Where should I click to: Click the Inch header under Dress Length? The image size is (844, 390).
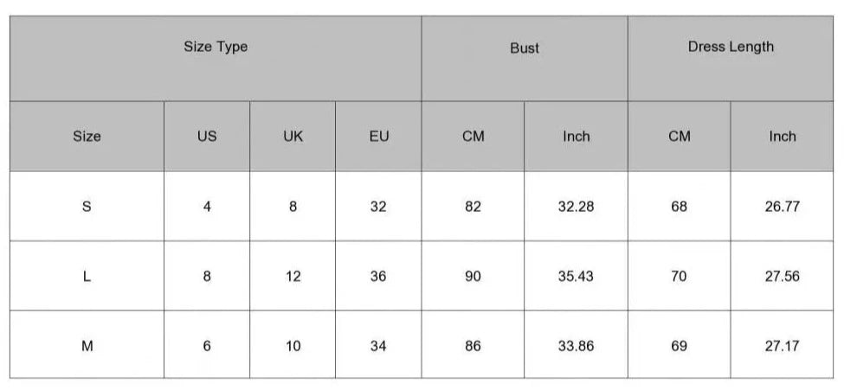[x=782, y=137]
